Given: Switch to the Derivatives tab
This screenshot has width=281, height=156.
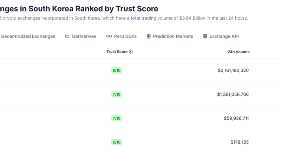Looking at the screenshot, I should (x=84, y=36).
